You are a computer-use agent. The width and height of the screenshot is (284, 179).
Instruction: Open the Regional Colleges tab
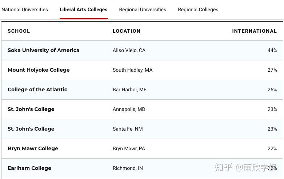click(198, 9)
